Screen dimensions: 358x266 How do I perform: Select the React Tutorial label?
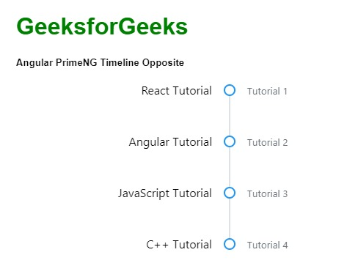pos(177,91)
